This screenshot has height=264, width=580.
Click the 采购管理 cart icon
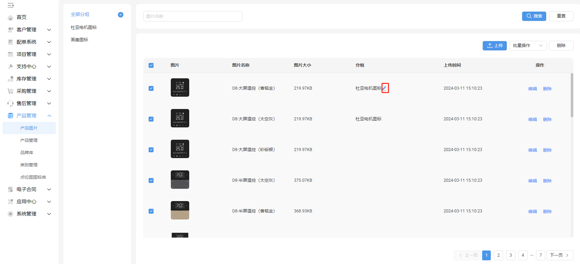click(10, 91)
